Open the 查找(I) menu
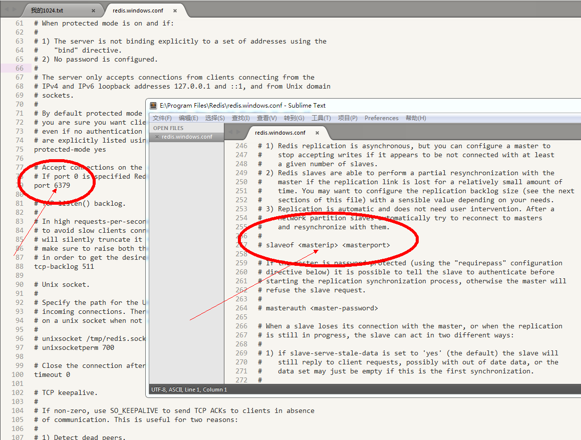 click(241, 118)
